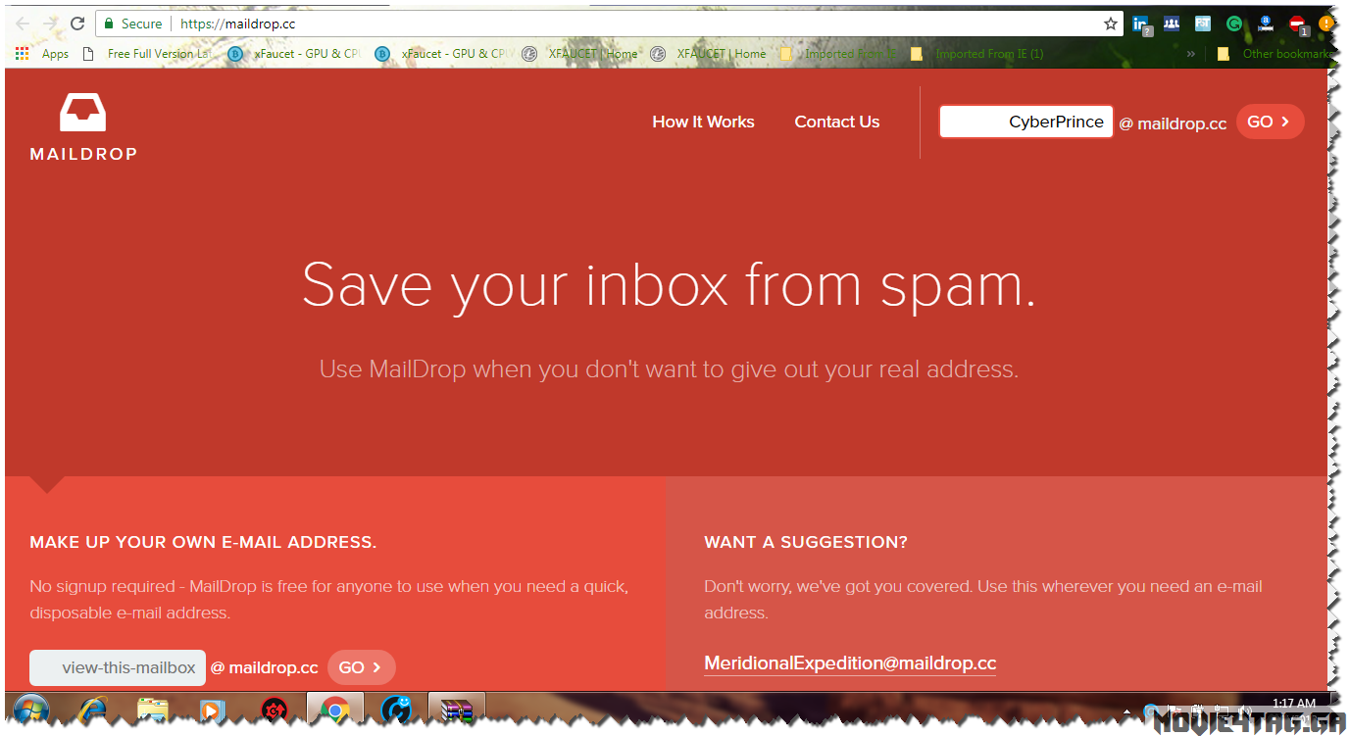Launch Internet Explorer from the taskbar

93,710
